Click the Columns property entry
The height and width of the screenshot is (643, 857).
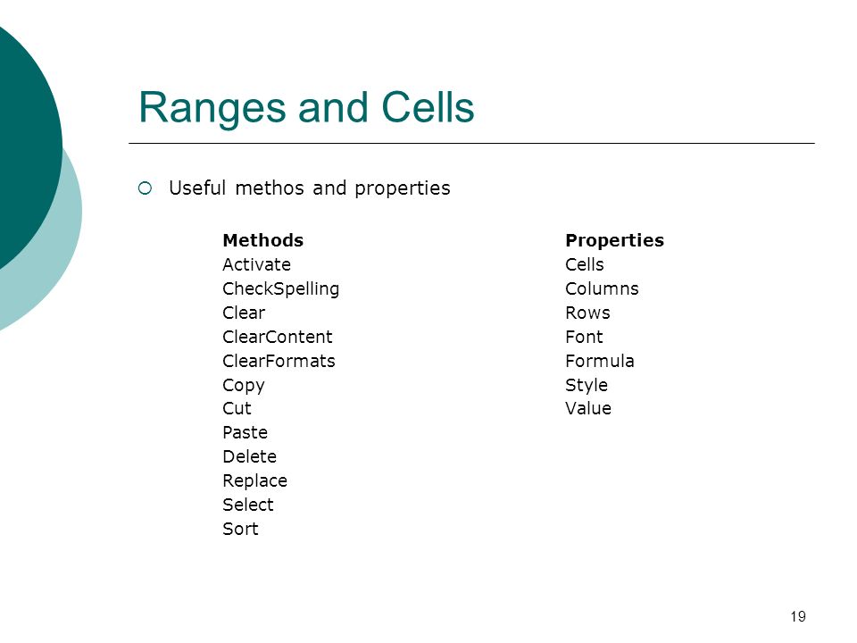602,288
